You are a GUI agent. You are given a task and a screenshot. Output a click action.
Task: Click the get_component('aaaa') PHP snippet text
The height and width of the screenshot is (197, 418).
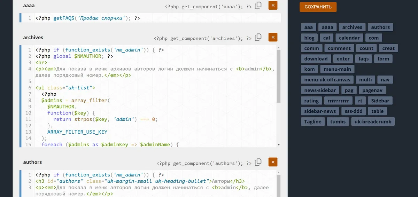pyautogui.click(x=209, y=7)
